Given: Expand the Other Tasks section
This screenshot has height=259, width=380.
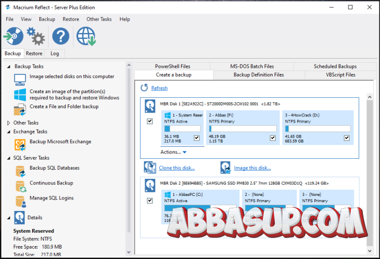Looking at the screenshot, I should pos(9,123).
